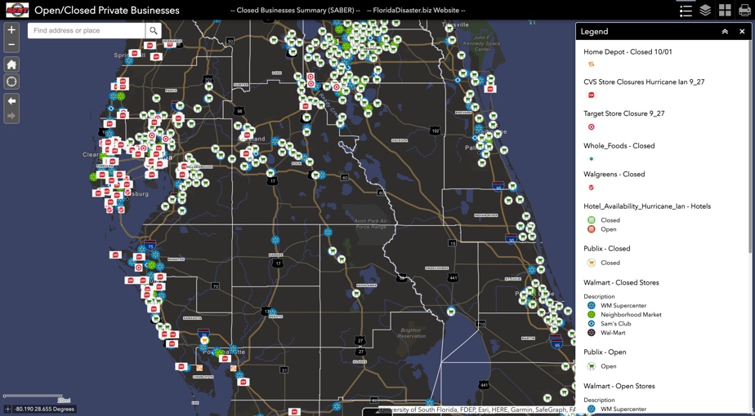The width and height of the screenshot is (755, 416).
Task: Zoom in on the map
Action: 11,30
